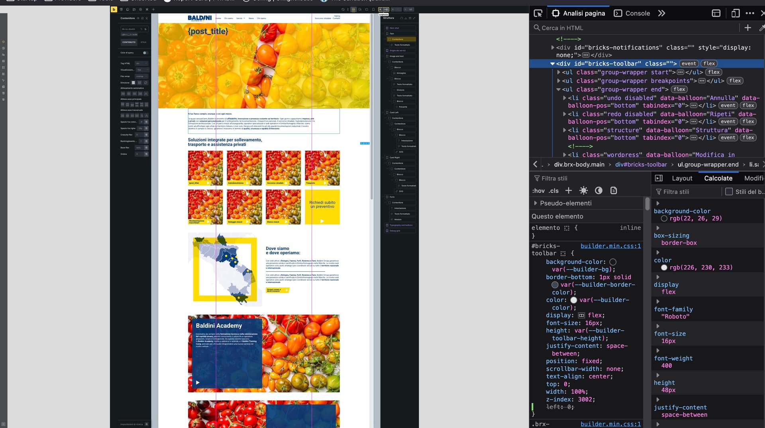The image size is (765, 428).
Task: Expand the Pseudo-elementi section
Action: click(x=536, y=203)
